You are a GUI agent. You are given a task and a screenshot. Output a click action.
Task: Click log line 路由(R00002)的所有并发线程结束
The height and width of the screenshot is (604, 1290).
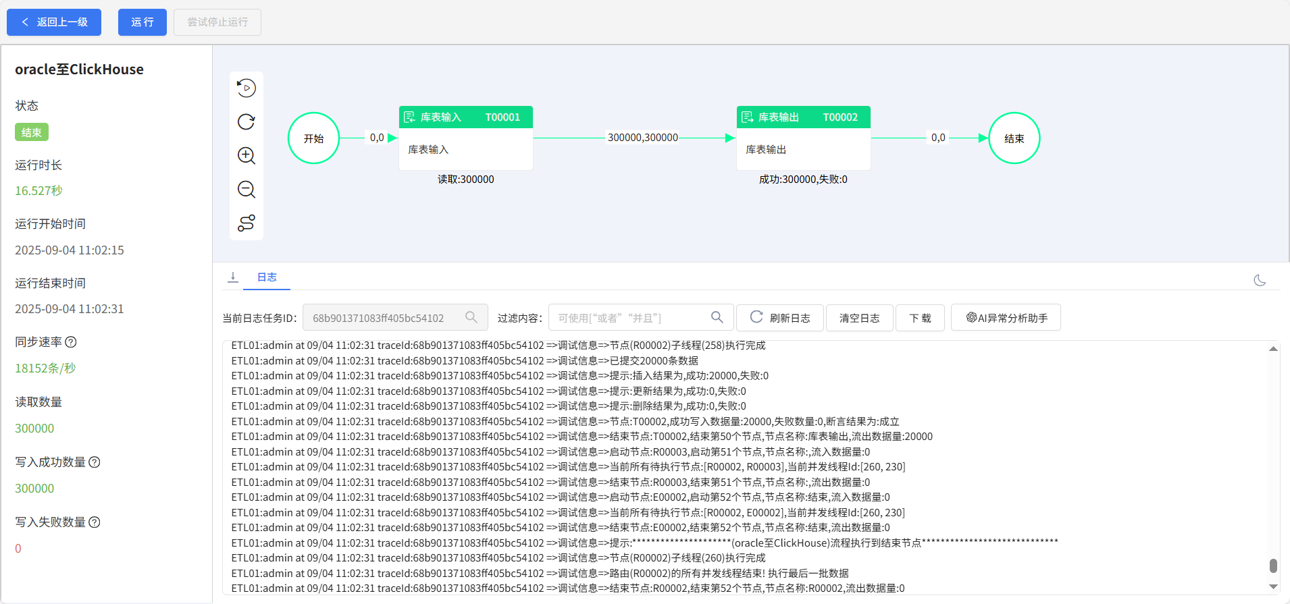(540, 574)
